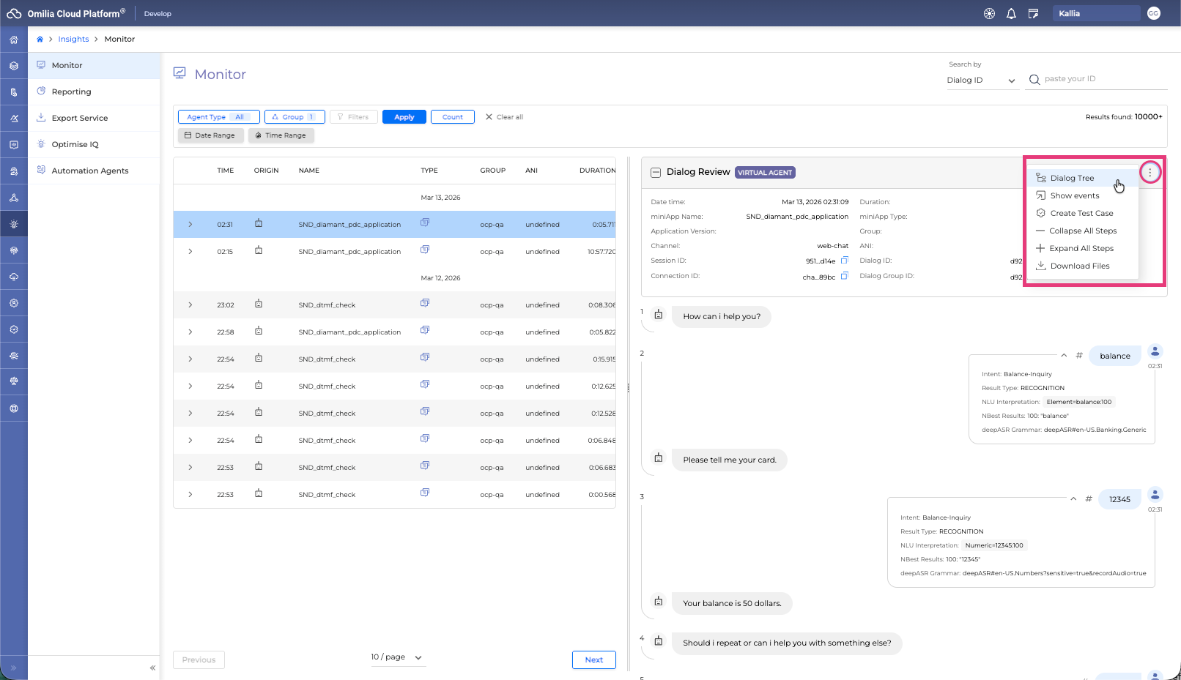Collapse details of the balance utterance
The image size is (1181, 680).
(1064, 355)
